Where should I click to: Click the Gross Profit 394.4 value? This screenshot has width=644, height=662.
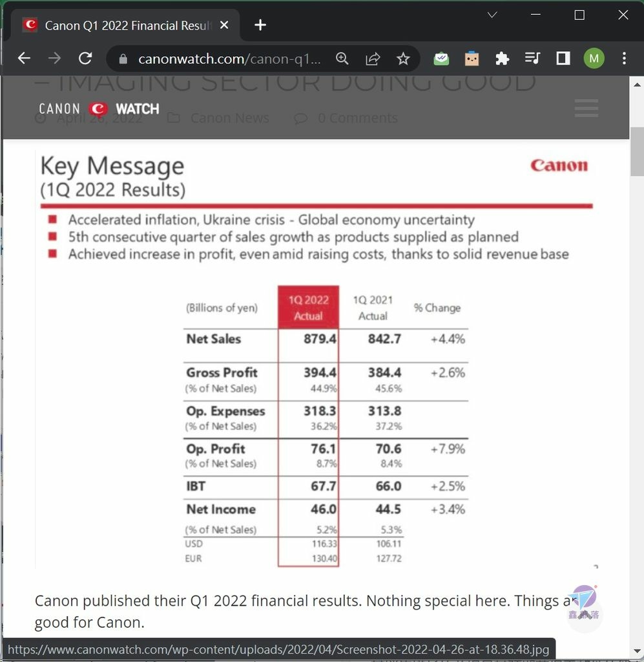click(x=320, y=372)
